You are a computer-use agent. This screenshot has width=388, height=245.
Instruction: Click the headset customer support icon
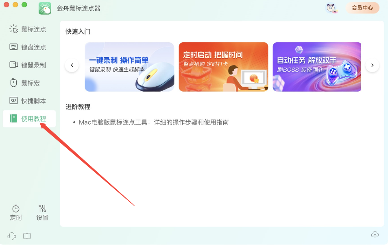12,236
